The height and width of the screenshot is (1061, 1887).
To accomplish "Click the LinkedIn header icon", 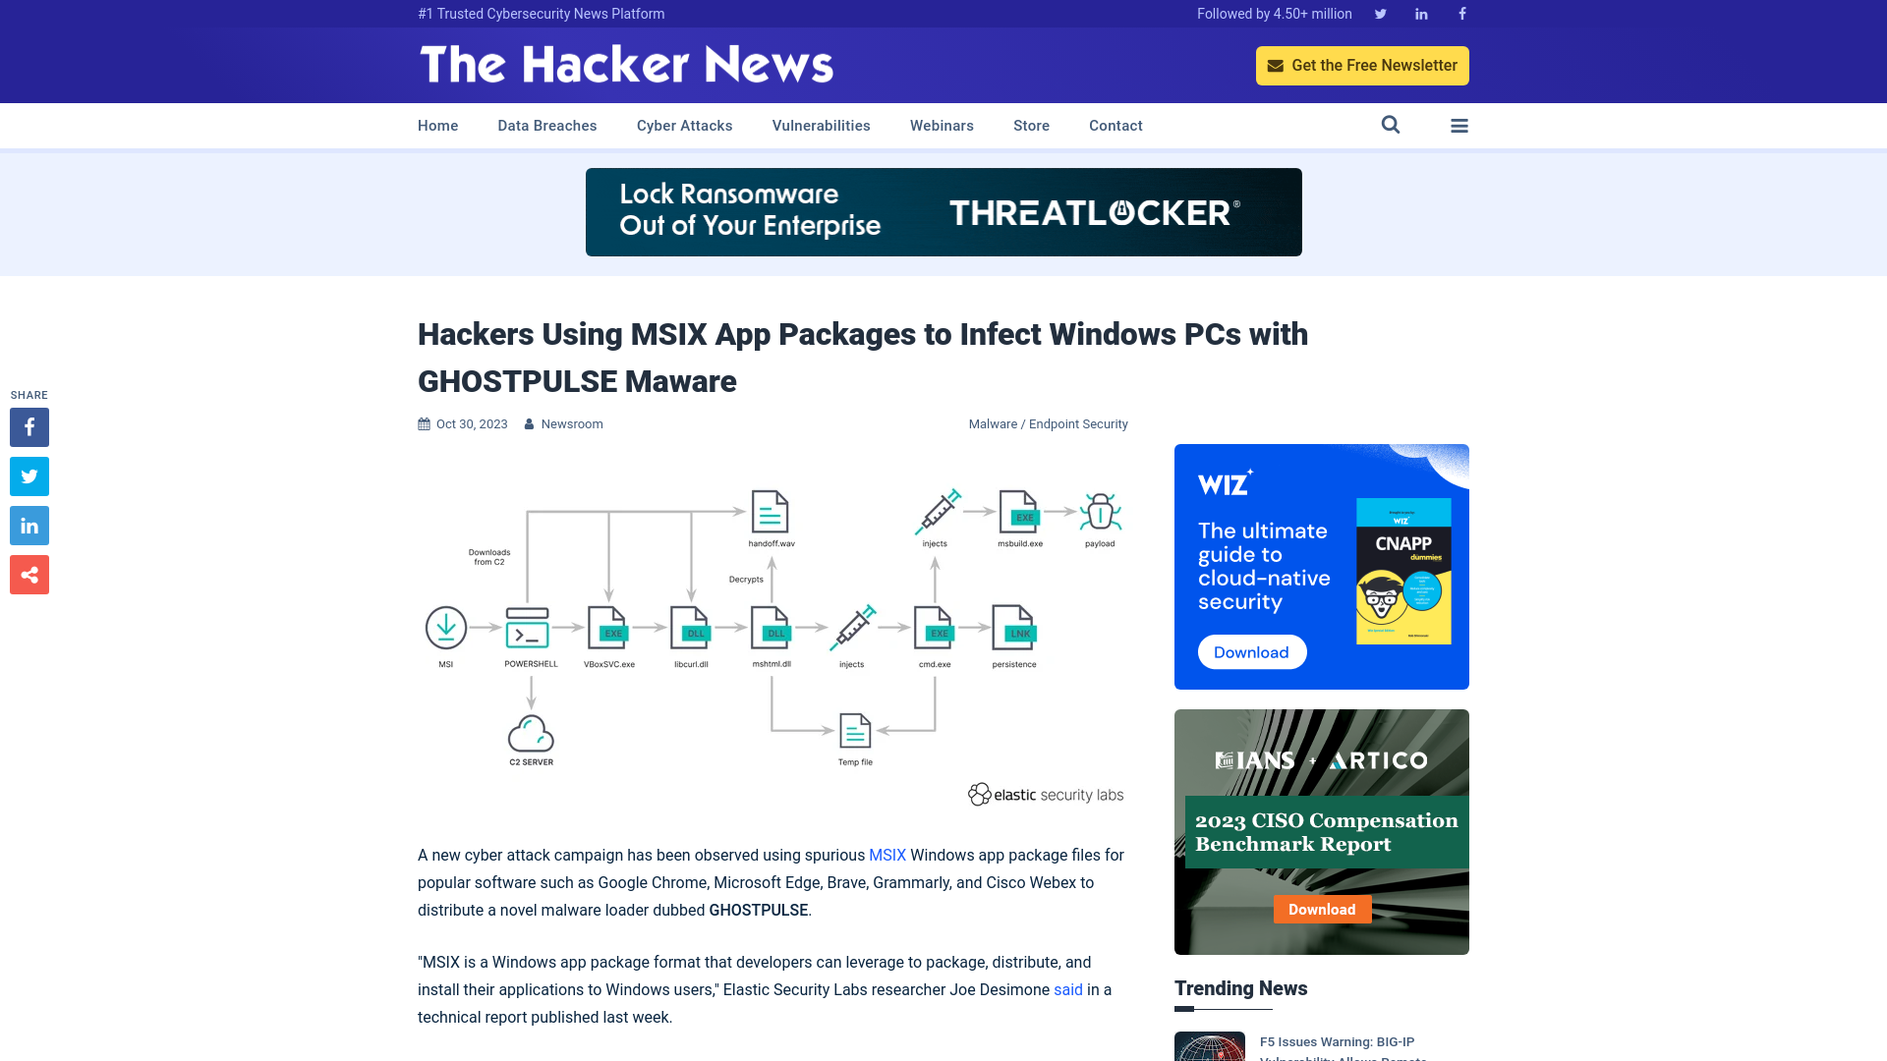I will tap(1420, 13).
